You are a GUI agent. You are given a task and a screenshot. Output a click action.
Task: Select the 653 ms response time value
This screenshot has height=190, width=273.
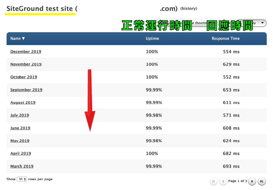pos(231,90)
